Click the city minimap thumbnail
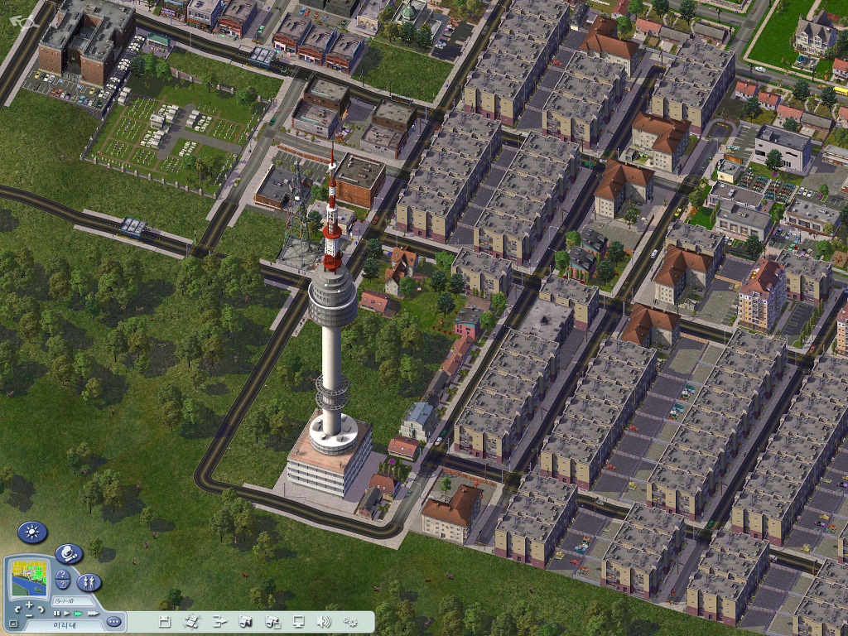848x636 pixels. pyautogui.click(x=31, y=577)
